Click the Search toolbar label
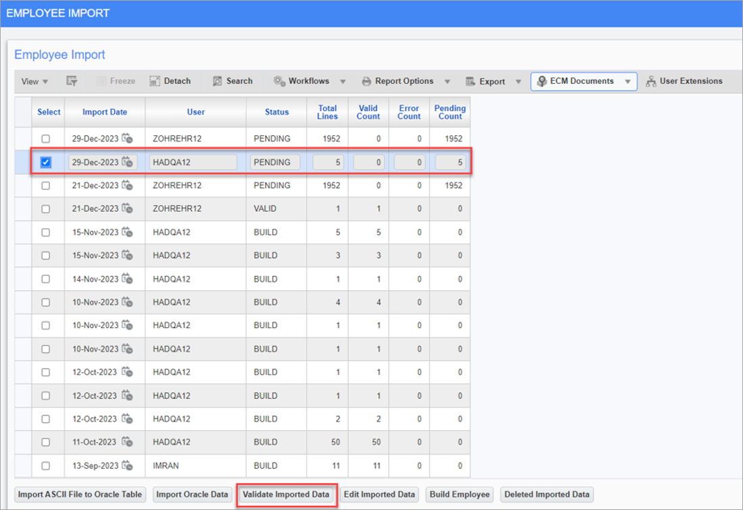 click(239, 81)
